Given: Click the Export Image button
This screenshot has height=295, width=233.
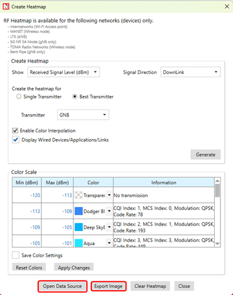Looking at the screenshot, I should [108, 286].
